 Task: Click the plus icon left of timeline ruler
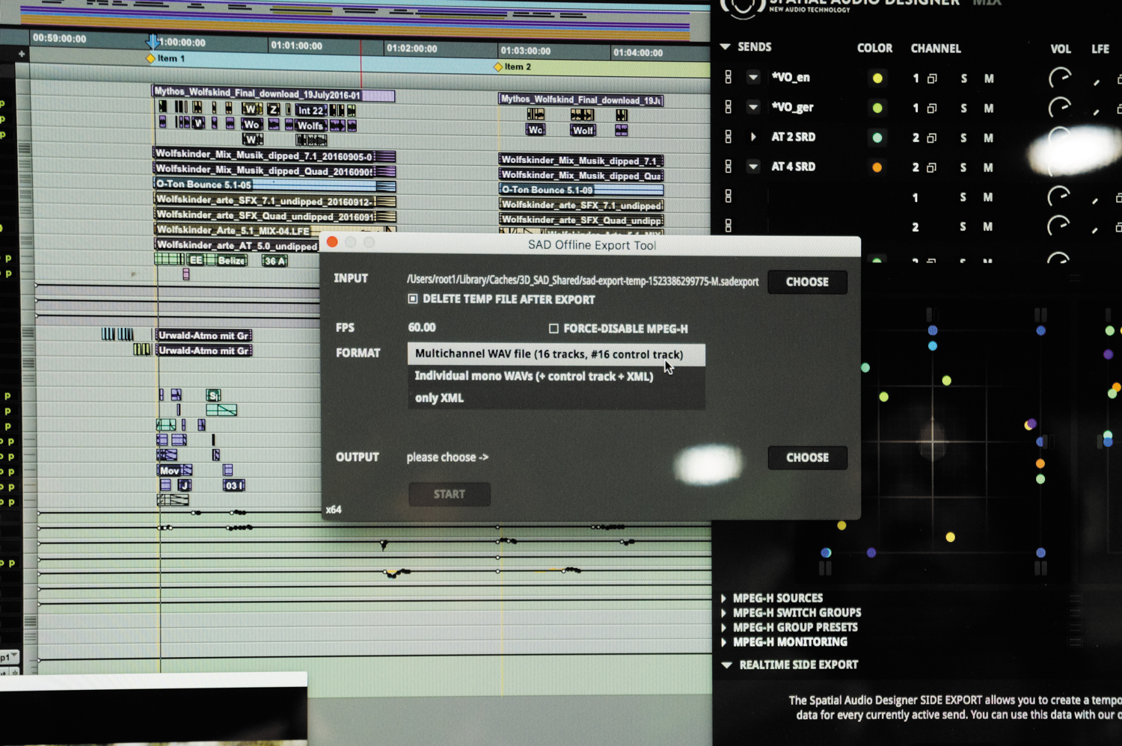pyautogui.click(x=22, y=54)
